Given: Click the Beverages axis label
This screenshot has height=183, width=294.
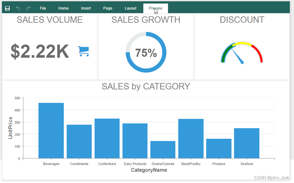Looking at the screenshot, I should point(51,164).
